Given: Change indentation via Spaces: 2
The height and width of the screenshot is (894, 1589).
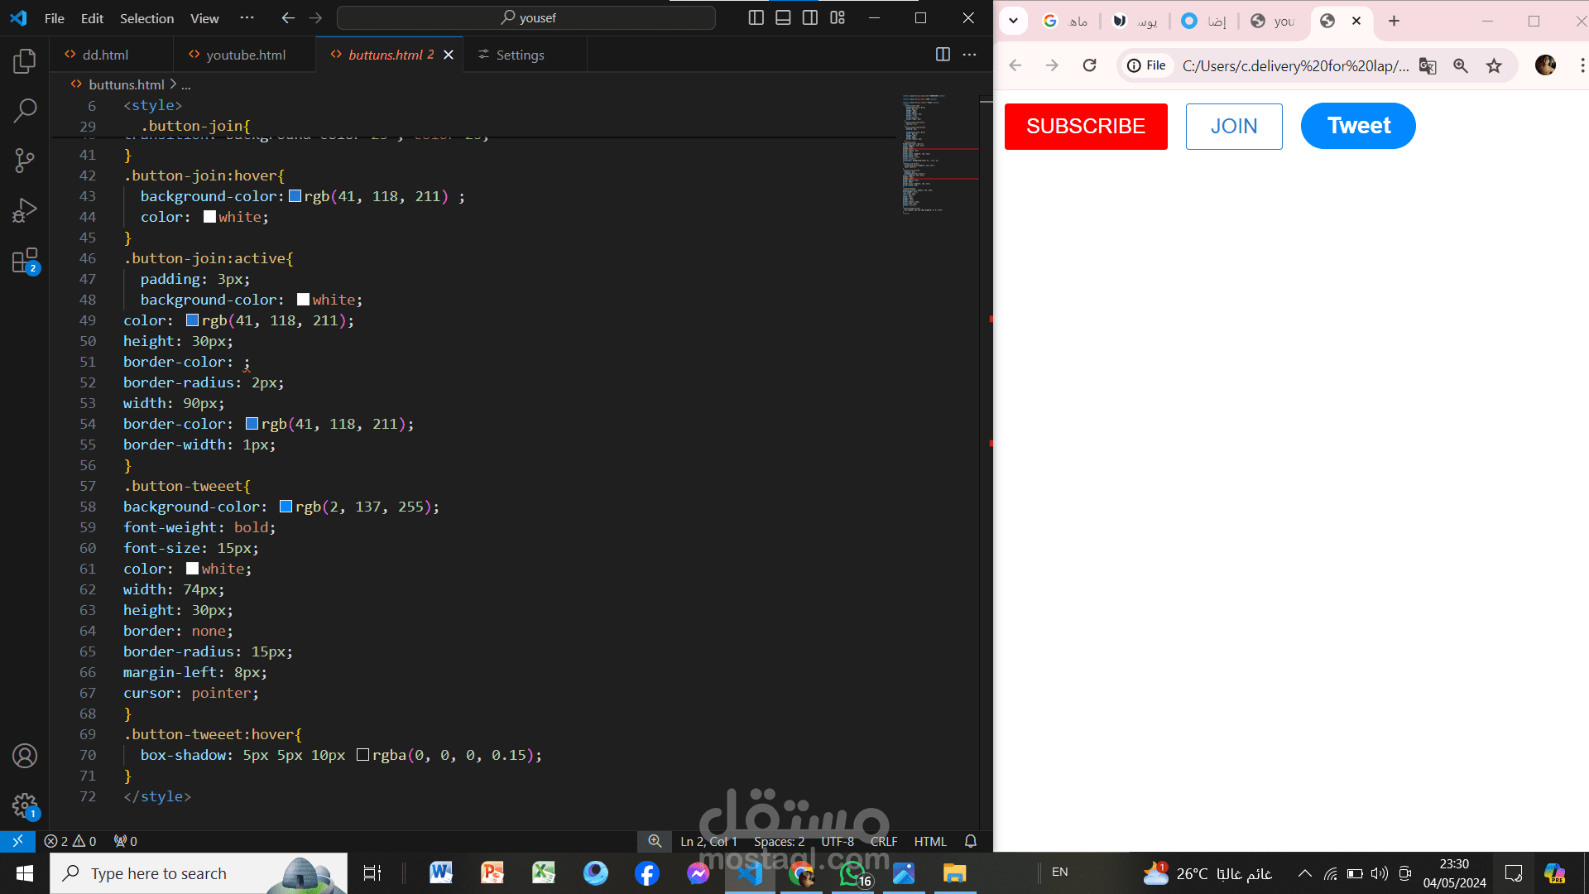Looking at the screenshot, I should pos(779,841).
